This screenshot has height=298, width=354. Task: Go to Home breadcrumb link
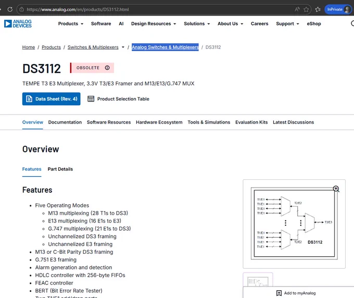(x=29, y=47)
